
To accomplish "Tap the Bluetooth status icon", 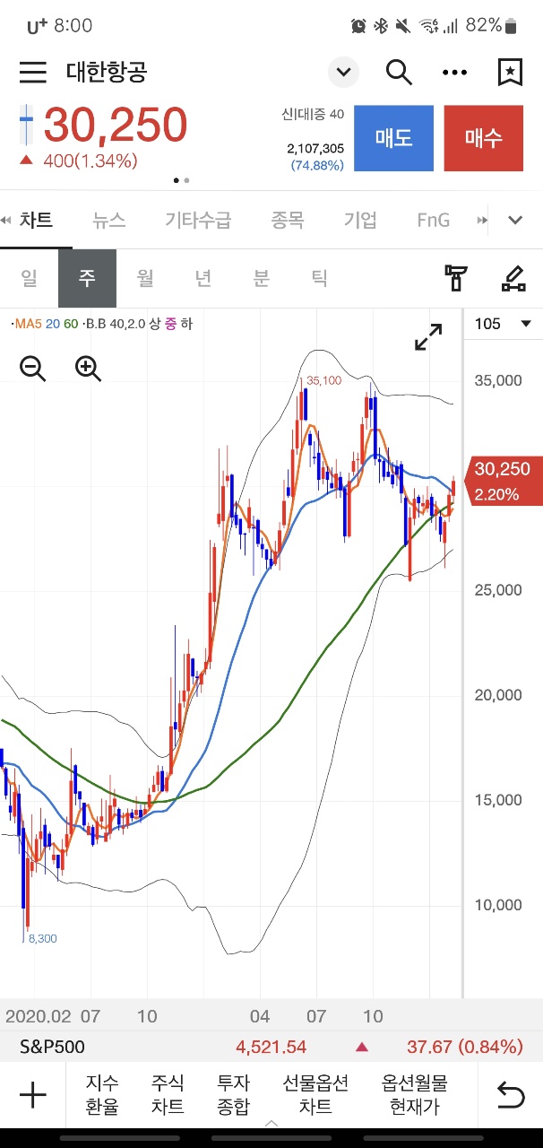I will pyautogui.click(x=380, y=25).
